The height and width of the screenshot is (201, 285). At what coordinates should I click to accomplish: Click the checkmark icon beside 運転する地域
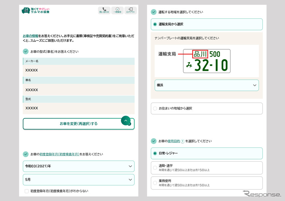153,12
